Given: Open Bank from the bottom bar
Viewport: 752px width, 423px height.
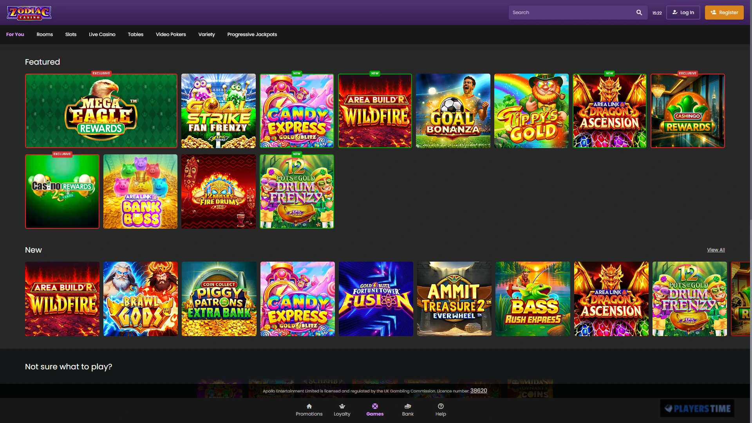Looking at the screenshot, I should click(408, 410).
